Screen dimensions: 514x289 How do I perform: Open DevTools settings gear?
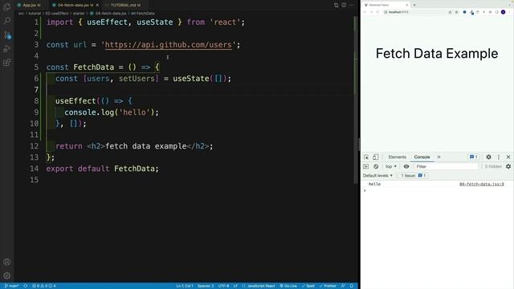tap(488, 157)
